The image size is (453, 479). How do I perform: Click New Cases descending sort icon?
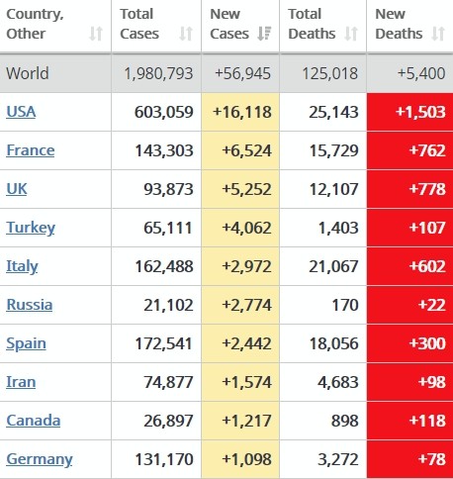[x=264, y=34]
